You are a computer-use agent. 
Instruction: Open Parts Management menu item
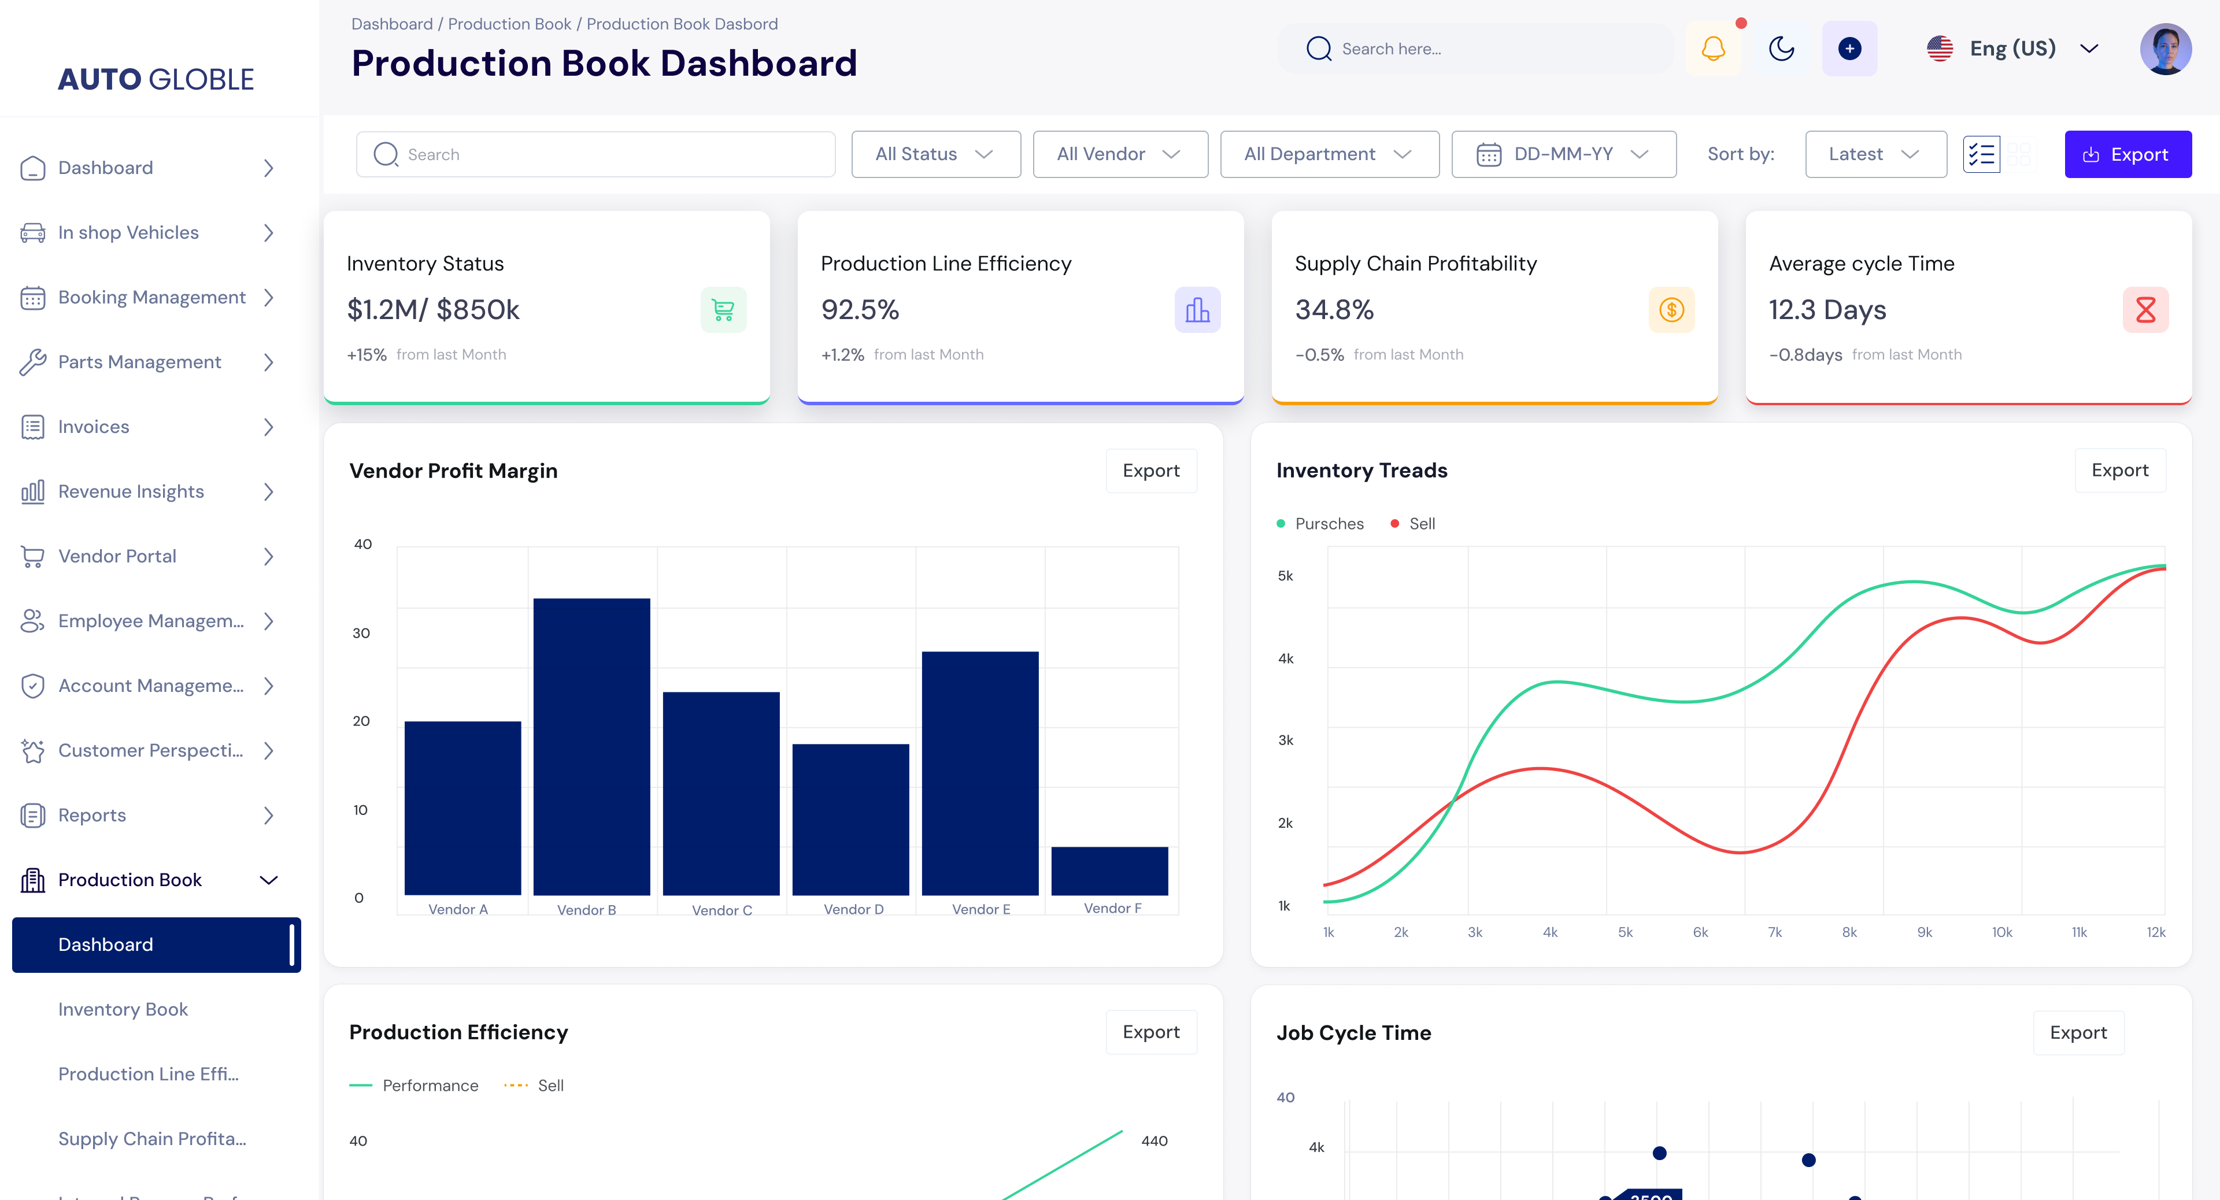pos(148,362)
